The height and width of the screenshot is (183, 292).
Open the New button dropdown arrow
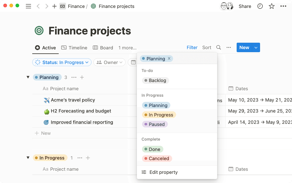coord(255,48)
